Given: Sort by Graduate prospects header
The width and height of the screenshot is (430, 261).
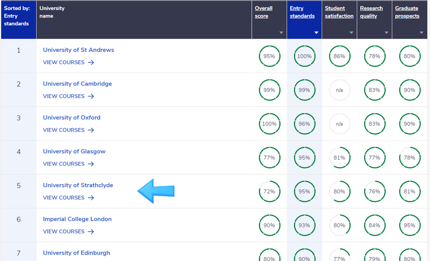Looking at the screenshot, I should tap(407, 12).
